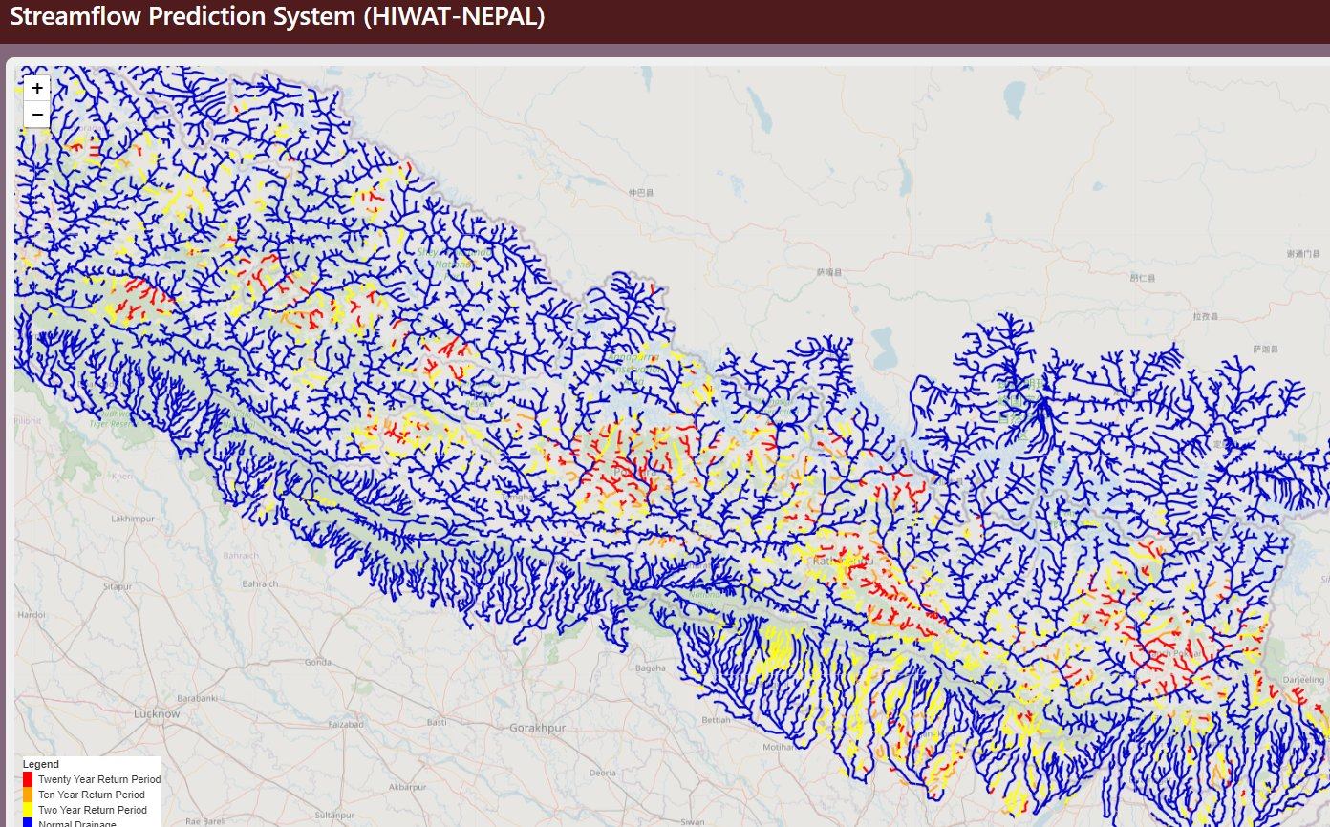The height and width of the screenshot is (827, 1330).
Task: Click the Darjeeling label on the map
Action: 1301,680
